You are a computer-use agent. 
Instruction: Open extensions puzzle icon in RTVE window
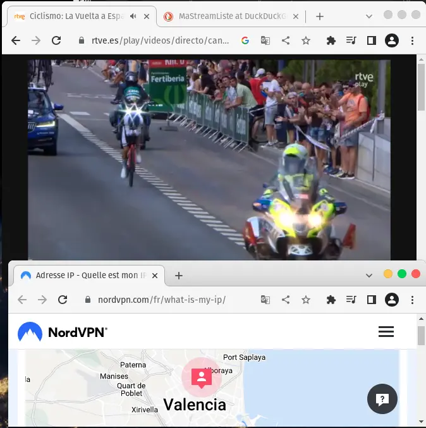click(x=331, y=40)
